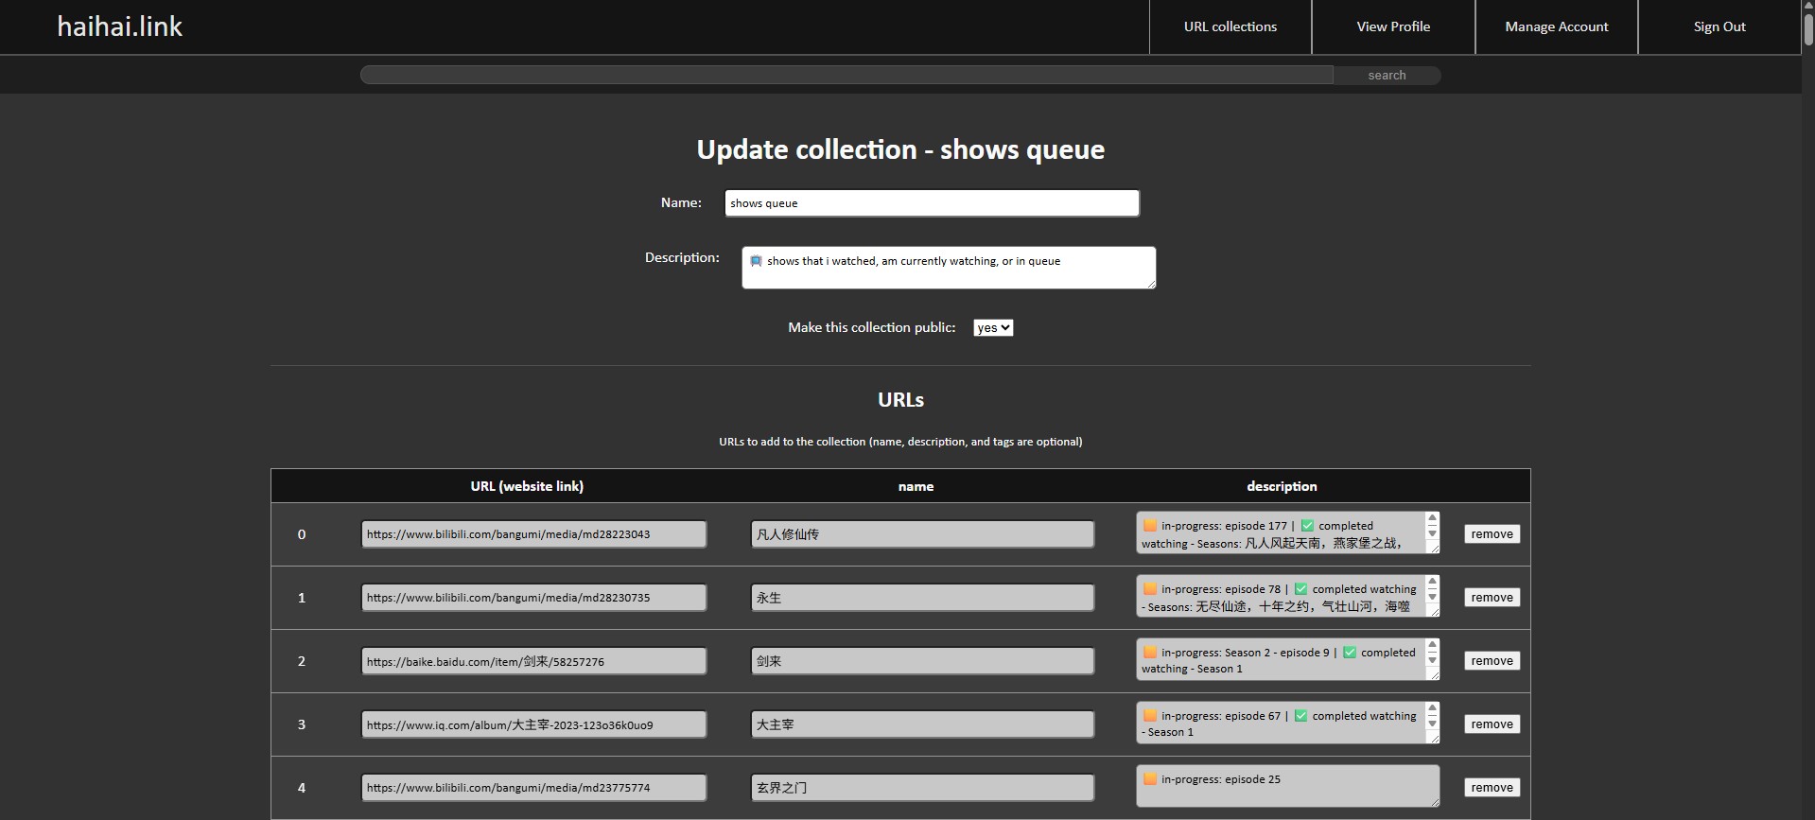
Task: Expand the collection public yes dropdown
Action: tap(992, 327)
